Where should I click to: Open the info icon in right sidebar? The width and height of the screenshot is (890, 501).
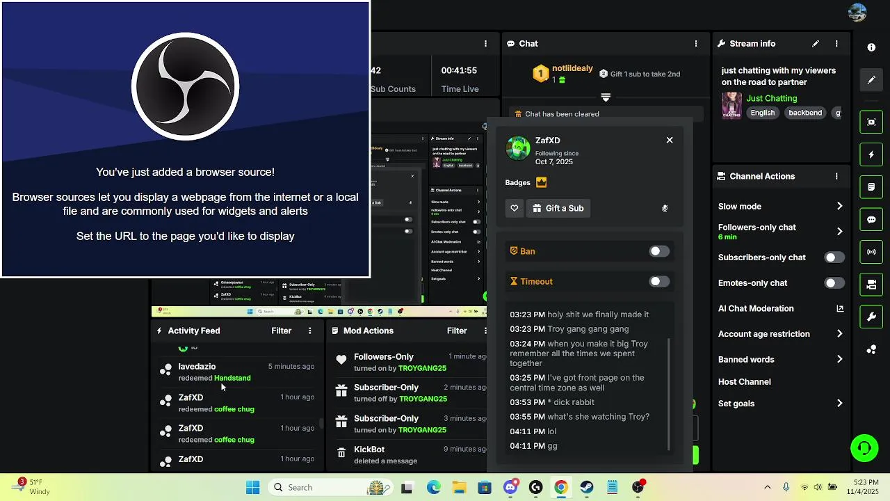point(871,47)
